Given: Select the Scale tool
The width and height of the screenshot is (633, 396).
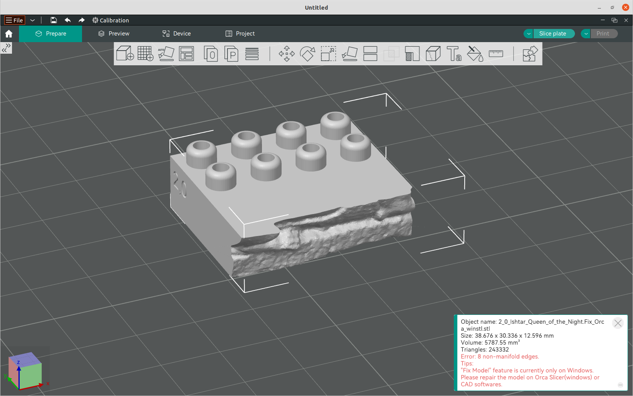Looking at the screenshot, I should pyautogui.click(x=328, y=54).
